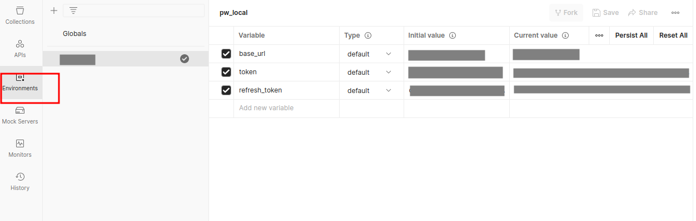Image resolution: width=696 pixels, height=221 pixels.
Task: Click the token current value cell
Action: click(x=601, y=73)
